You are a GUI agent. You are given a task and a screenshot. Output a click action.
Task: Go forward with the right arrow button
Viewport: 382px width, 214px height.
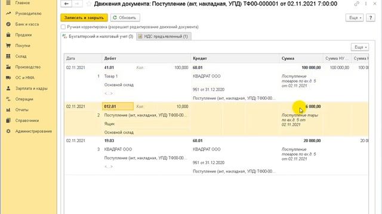coord(77,4)
